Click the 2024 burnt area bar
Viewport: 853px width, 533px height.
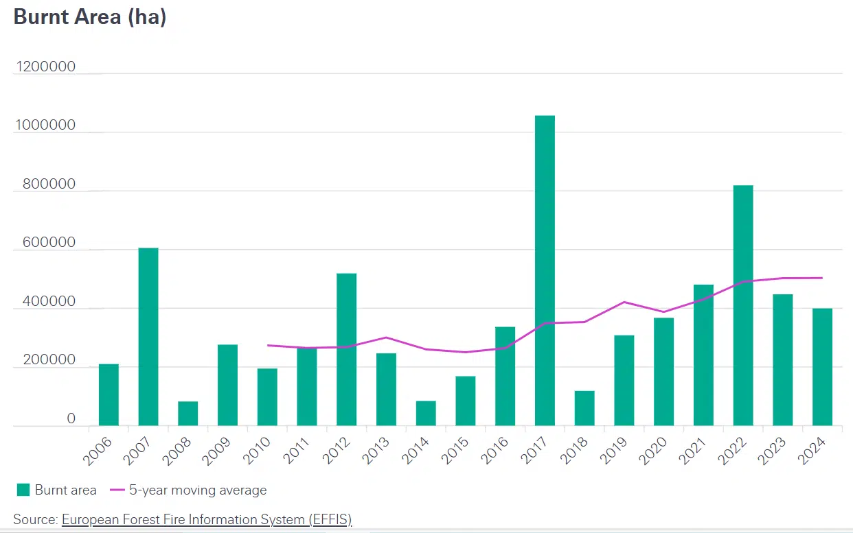(x=822, y=367)
